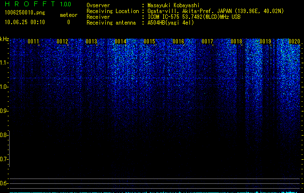Click the 0016 time marker
Image resolution: width=304 pixels, height=193 pixels.
click(x=178, y=41)
